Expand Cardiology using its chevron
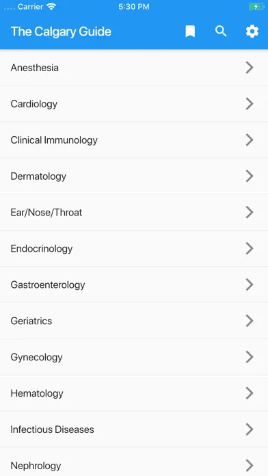268x476 pixels. click(249, 103)
